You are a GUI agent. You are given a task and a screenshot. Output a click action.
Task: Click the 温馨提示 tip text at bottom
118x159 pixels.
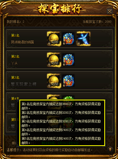[x=49, y=150]
